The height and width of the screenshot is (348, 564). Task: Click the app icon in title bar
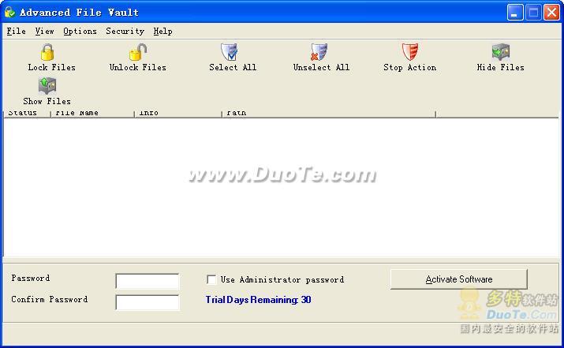(x=10, y=13)
